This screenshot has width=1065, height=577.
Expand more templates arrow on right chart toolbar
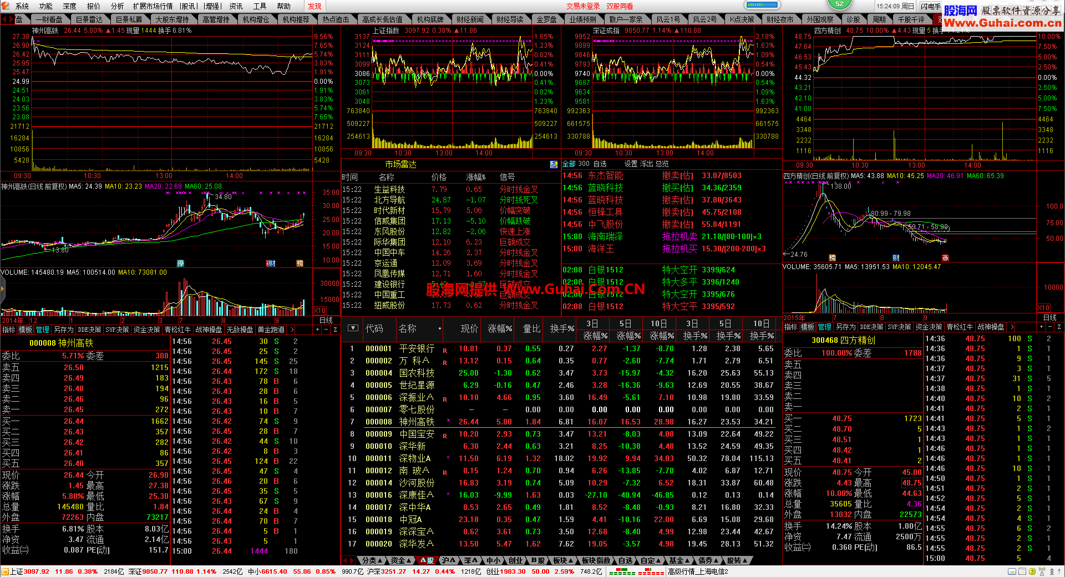[1012, 327]
